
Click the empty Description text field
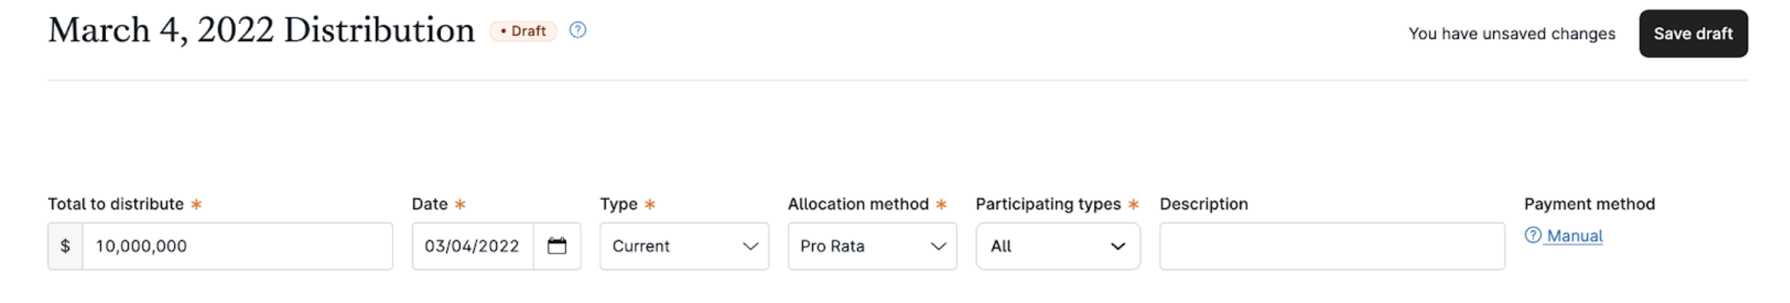(1332, 246)
